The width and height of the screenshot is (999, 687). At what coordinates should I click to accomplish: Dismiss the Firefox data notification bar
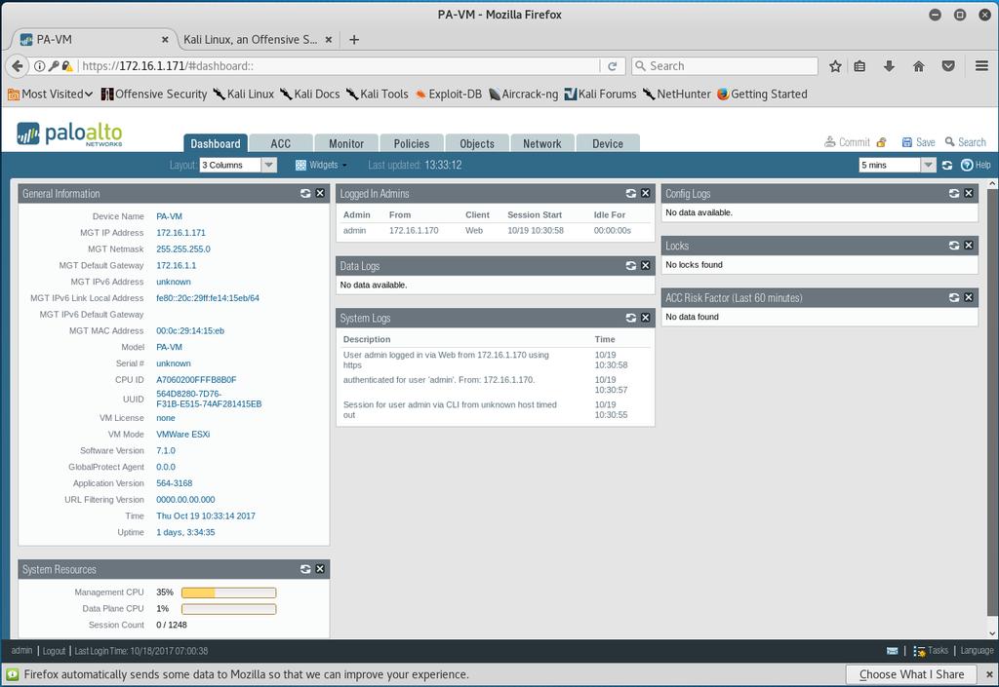989,674
